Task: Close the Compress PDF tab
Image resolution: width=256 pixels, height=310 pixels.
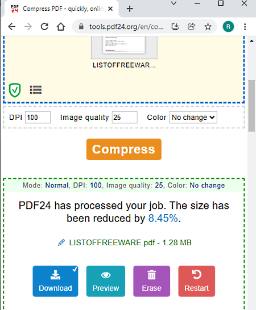Action: [110, 9]
